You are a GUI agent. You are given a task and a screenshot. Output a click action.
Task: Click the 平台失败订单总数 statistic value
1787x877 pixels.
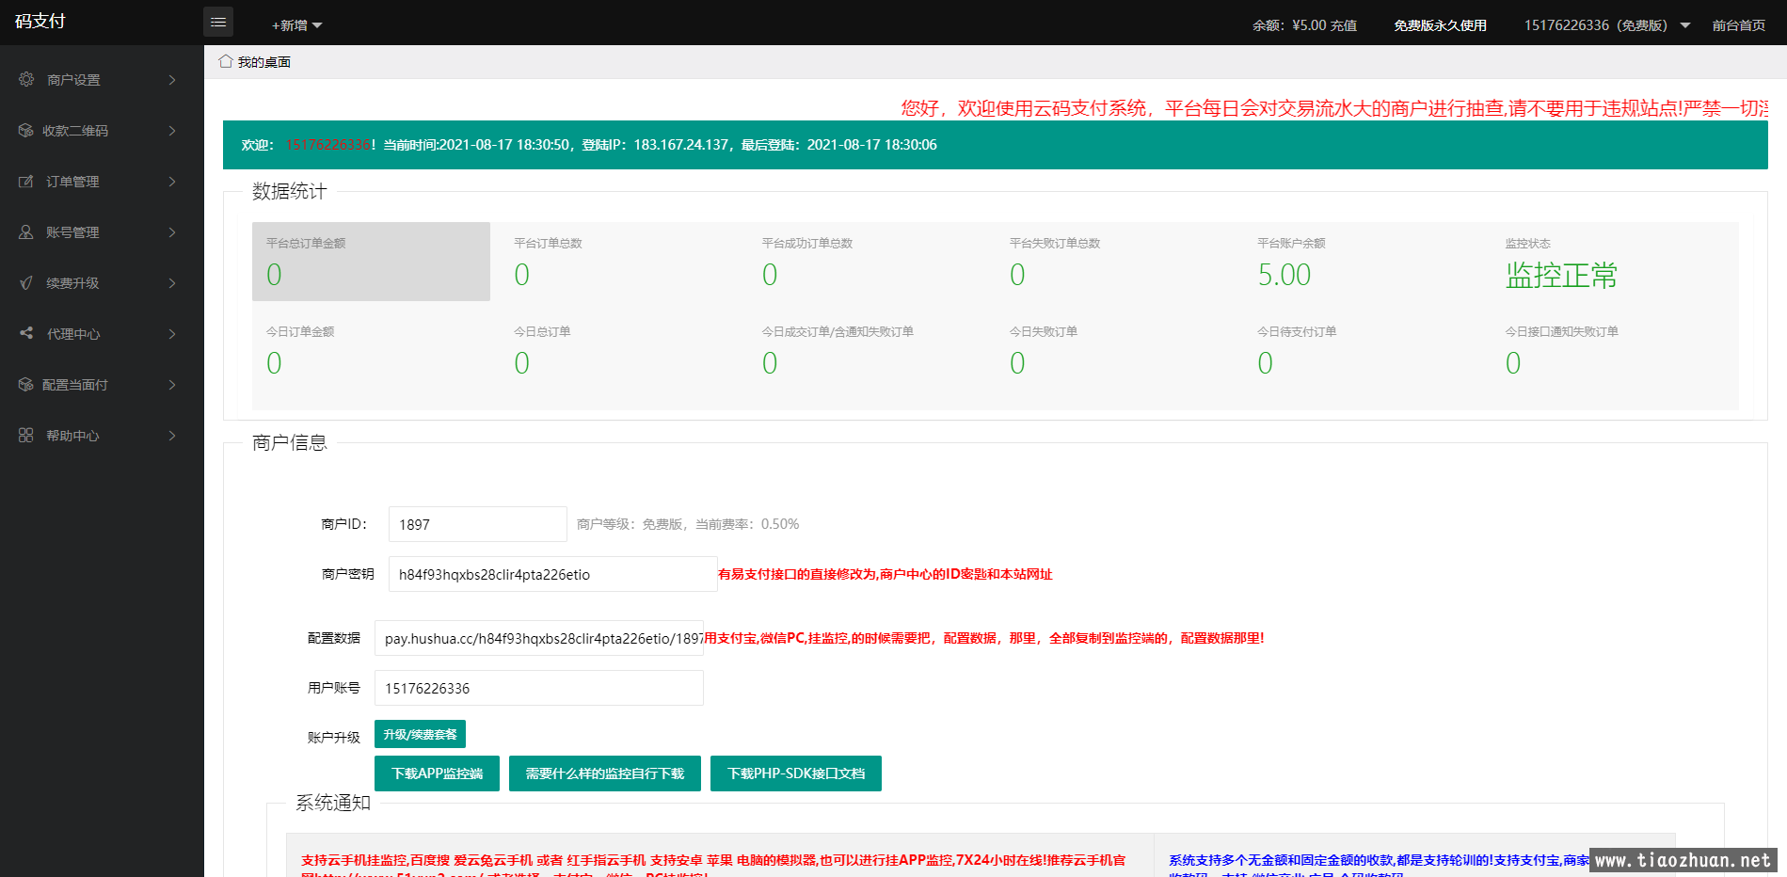(x=1017, y=275)
